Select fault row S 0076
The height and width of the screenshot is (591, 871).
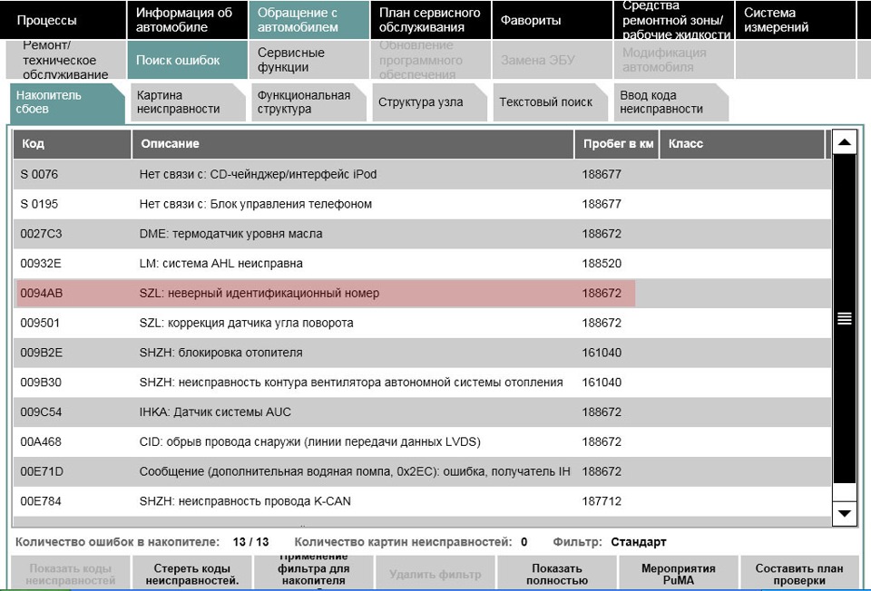pyautogui.click(x=422, y=174)
